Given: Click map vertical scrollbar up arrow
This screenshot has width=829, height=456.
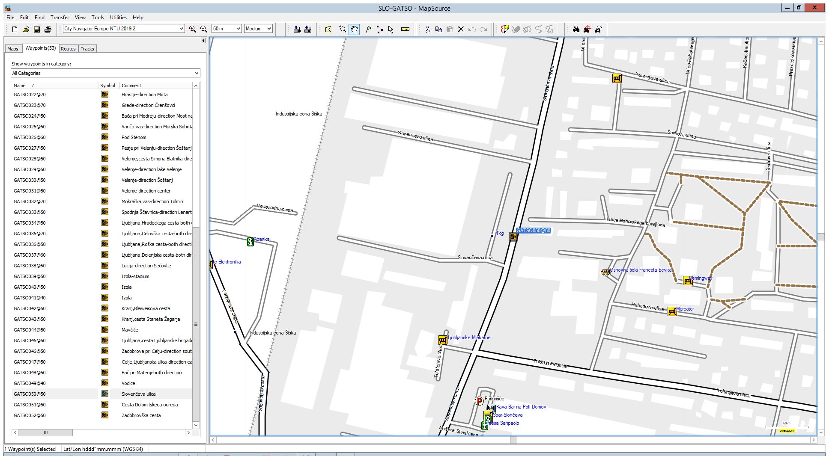Looking at the screenshot, I should (821, 41).
